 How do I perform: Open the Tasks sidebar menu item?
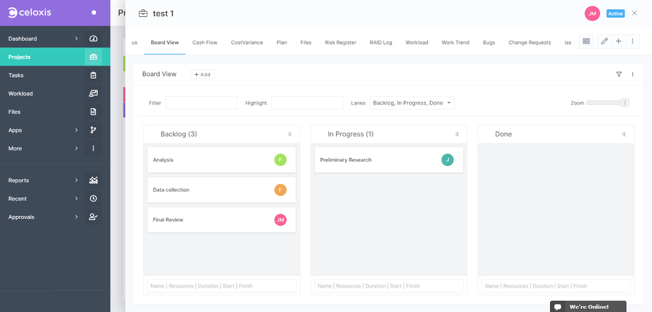tap(55, 76)
